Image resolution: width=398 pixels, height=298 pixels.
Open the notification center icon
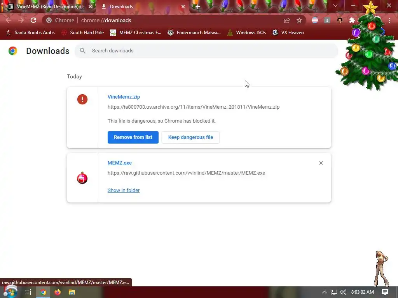point(385,292)
